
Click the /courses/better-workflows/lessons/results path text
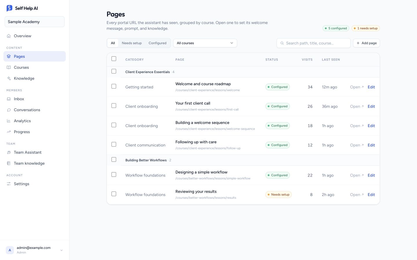[206, 198]
